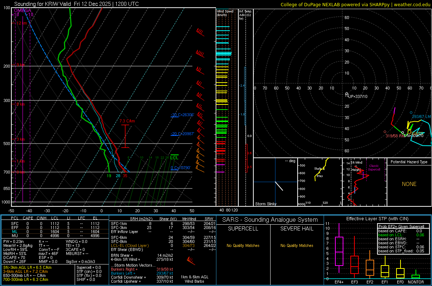Image resolution: width=432 pixels, height=286 pixels.
Task: Select the '0 C=10790'' height label
Action: pyautogui.click(x=180, y=168)
